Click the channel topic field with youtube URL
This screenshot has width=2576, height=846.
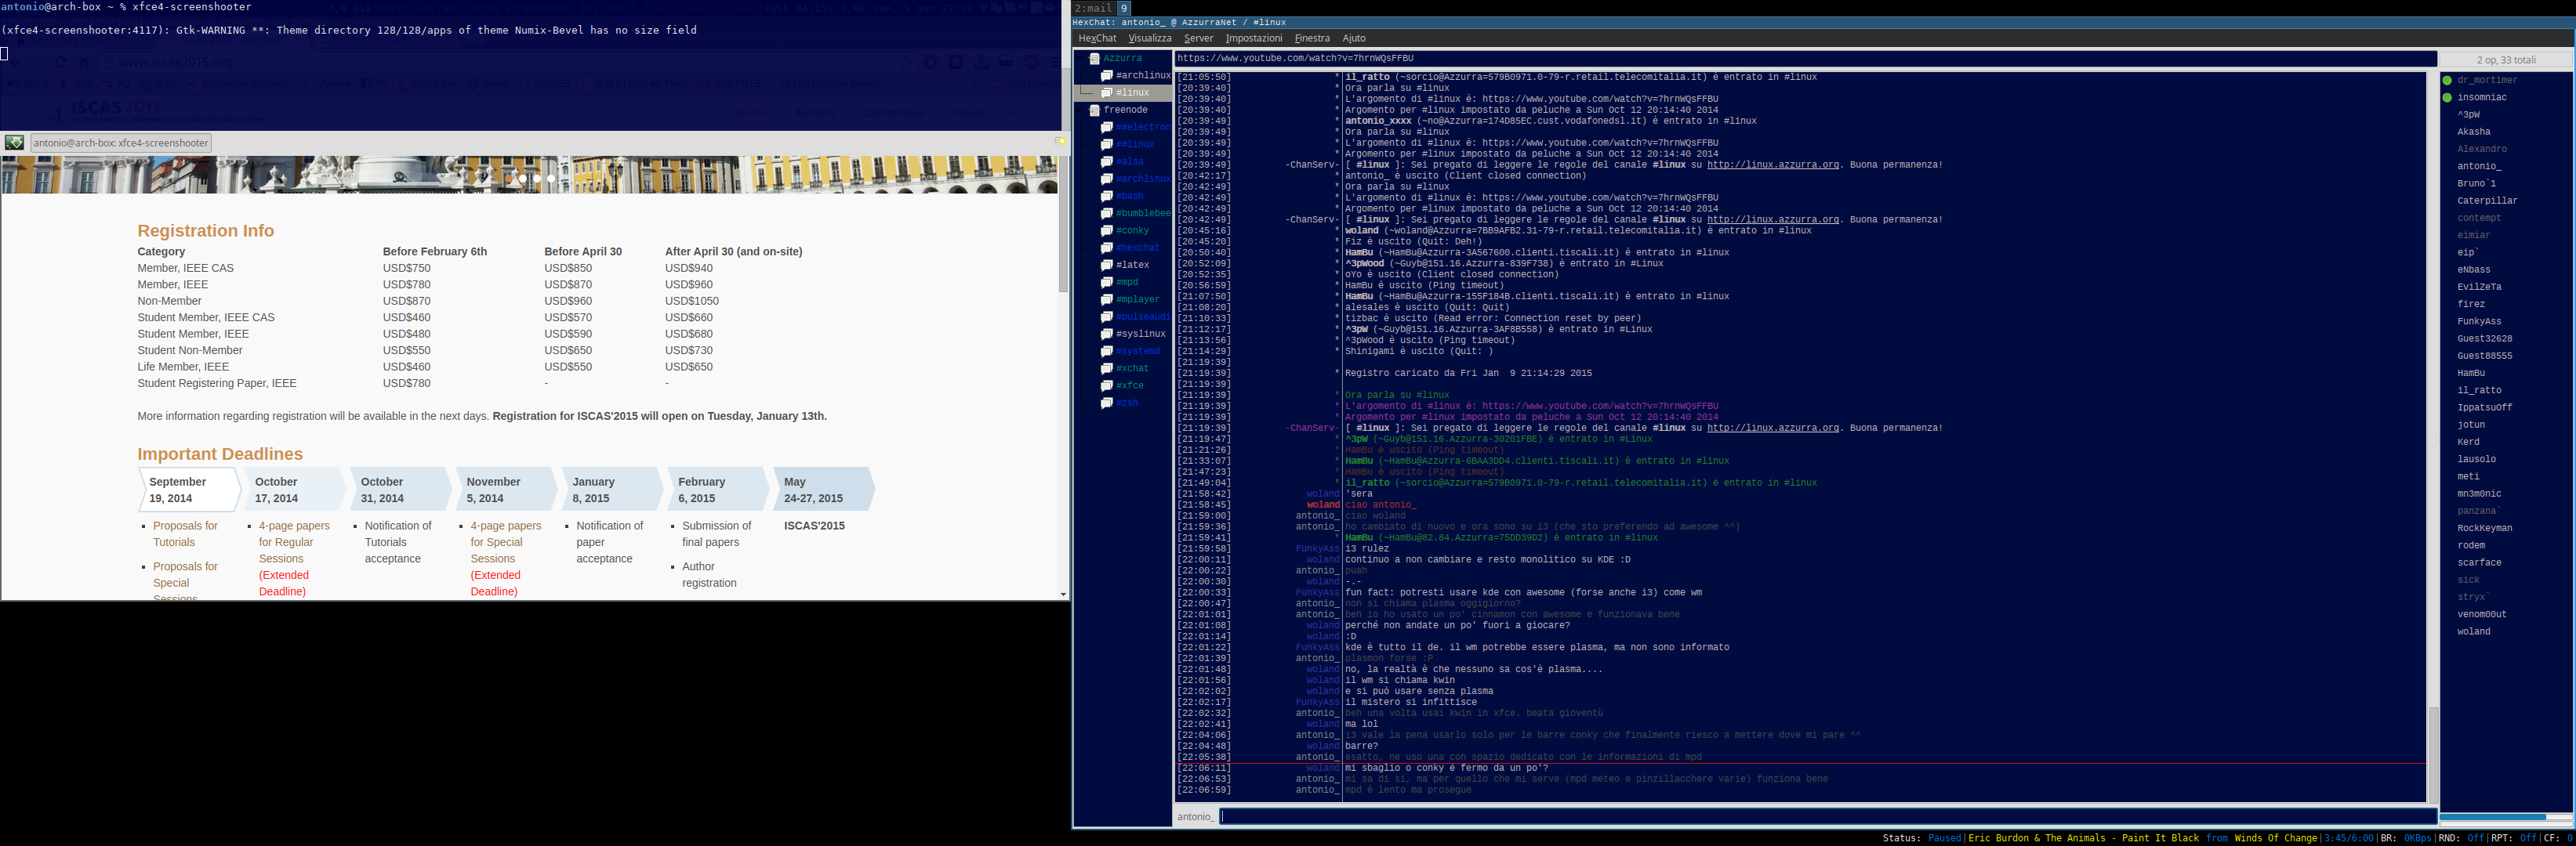pyautogui.click(x=1806, y=59)
